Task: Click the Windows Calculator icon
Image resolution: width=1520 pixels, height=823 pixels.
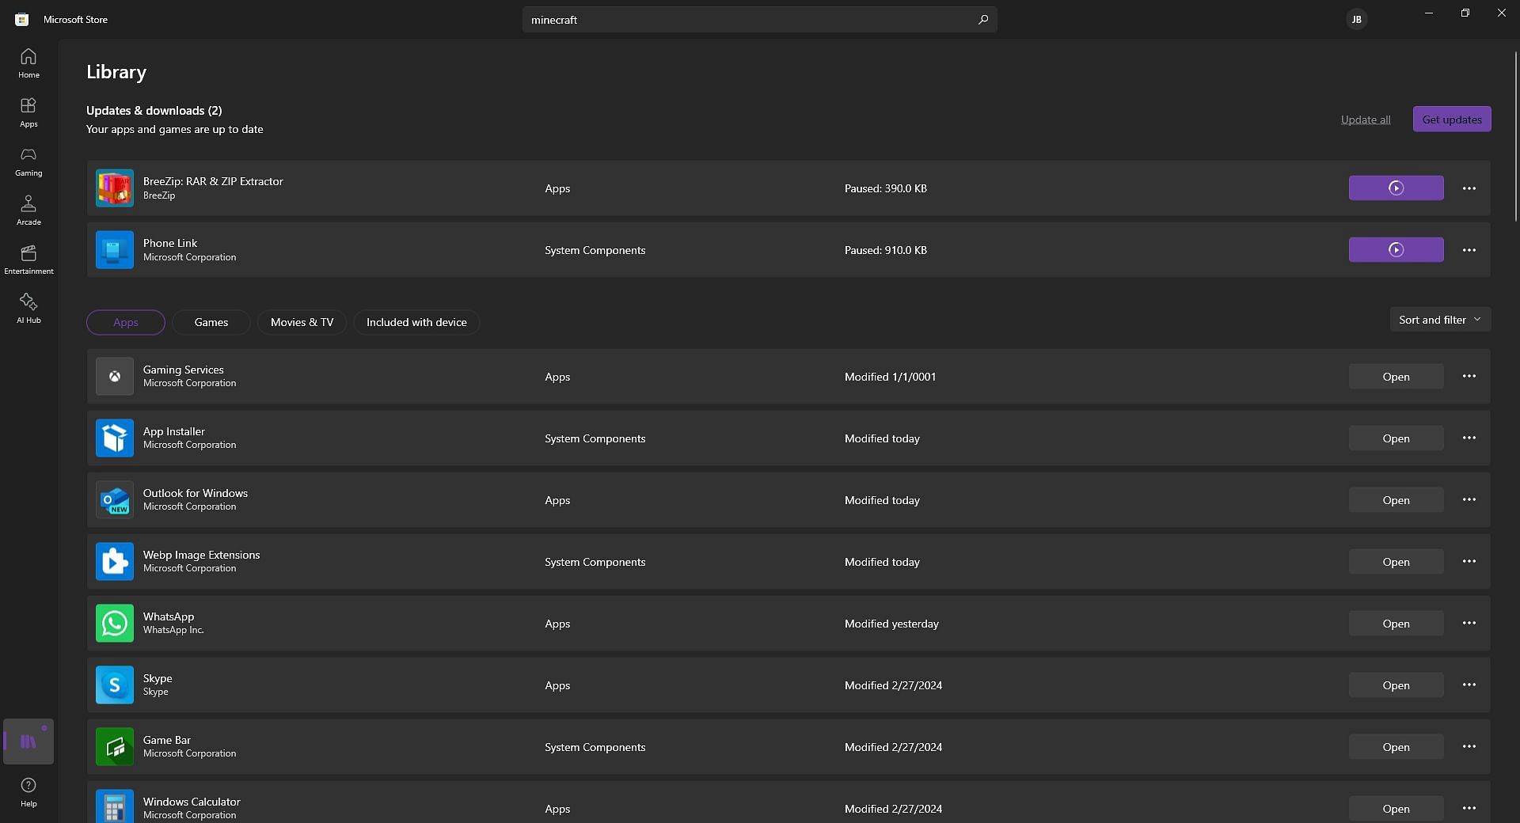Action: (x=115, y=806)
